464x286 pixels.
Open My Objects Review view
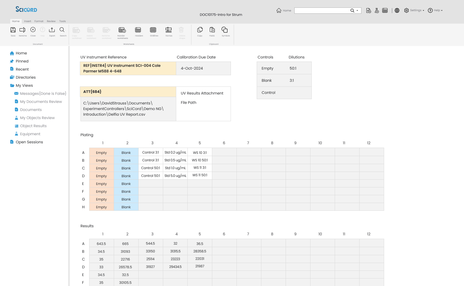[37, 118]
